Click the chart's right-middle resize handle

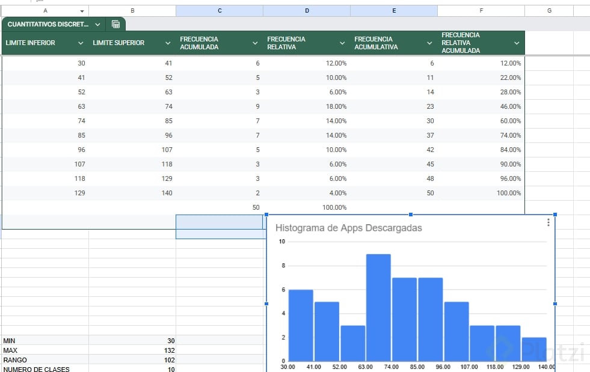[x=555, y=304]
